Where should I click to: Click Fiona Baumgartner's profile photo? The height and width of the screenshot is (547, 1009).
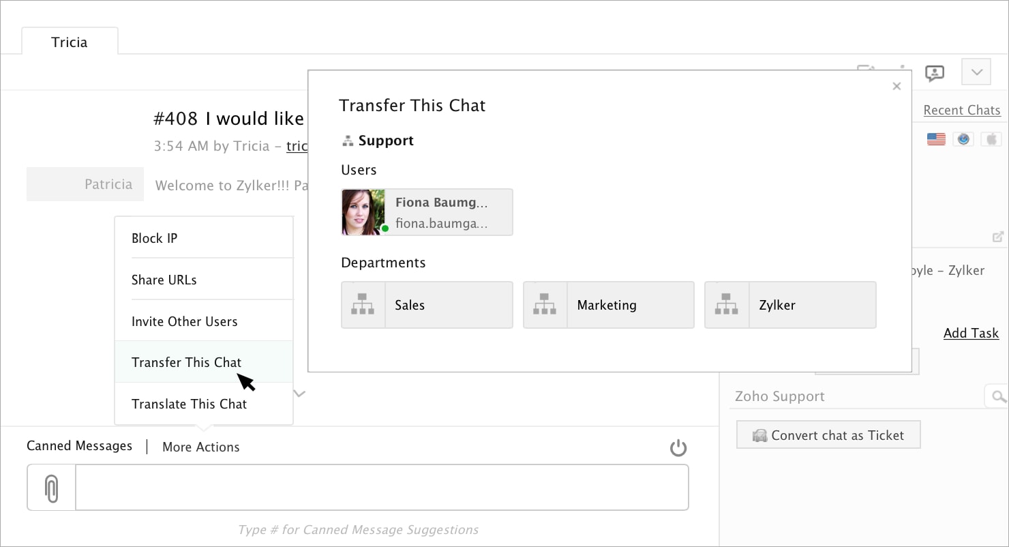point(363,212)
